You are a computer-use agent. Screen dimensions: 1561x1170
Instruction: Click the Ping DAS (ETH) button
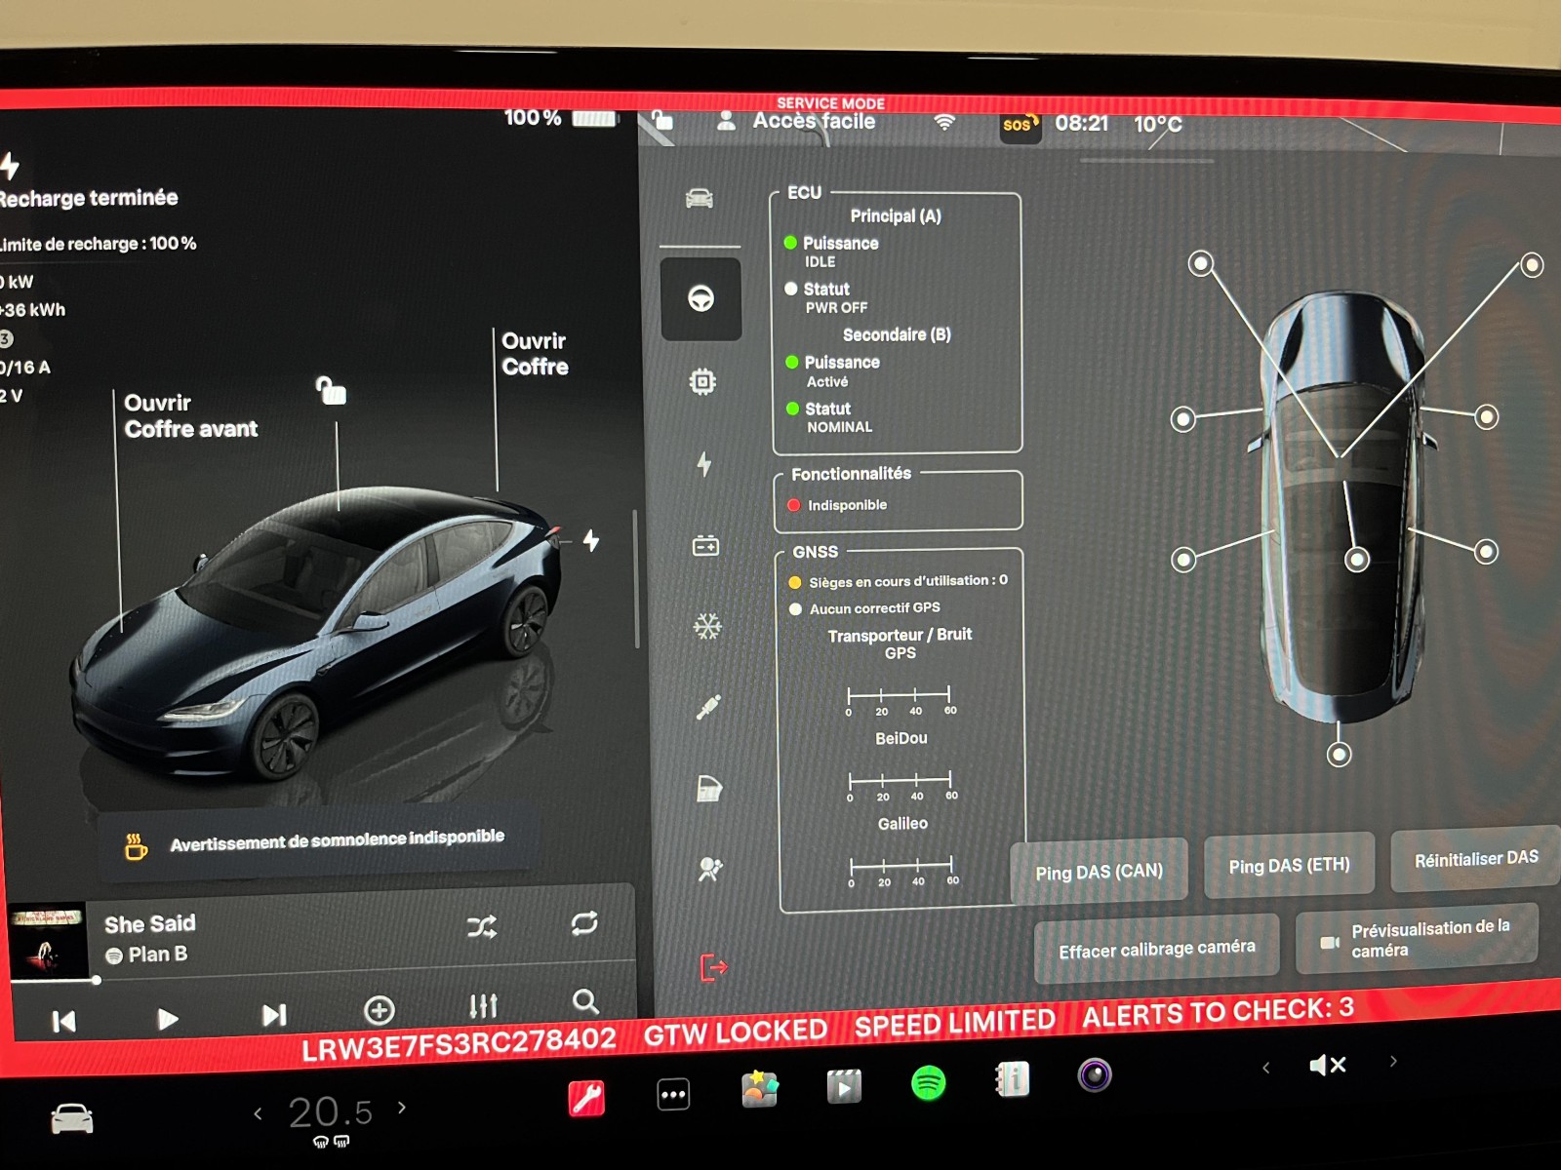(x=1289, y=866)
